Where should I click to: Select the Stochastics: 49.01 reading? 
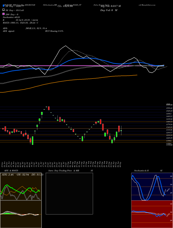click(x=11, y=17)
